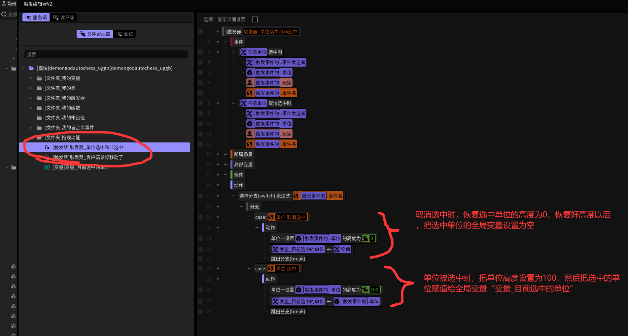Viewport: 628px width, 336px height.
Task: Expand the 我的类 folder arrow
Action: 31,88
